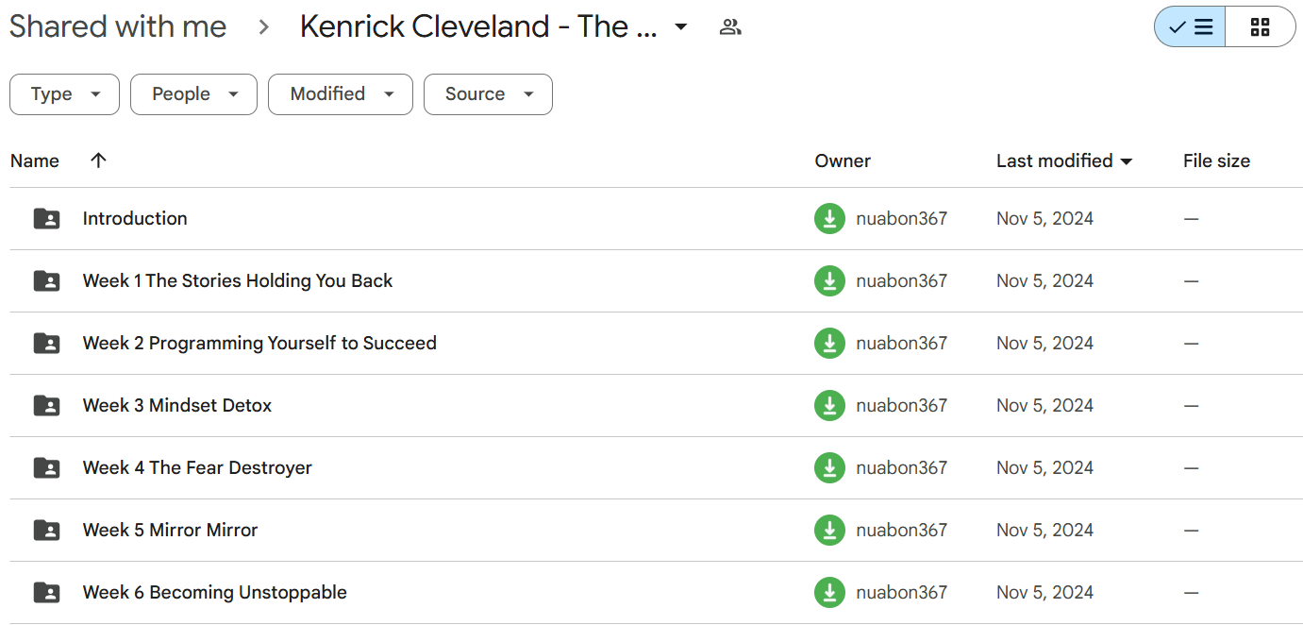Click the shared people icon beside folder title

730,27
